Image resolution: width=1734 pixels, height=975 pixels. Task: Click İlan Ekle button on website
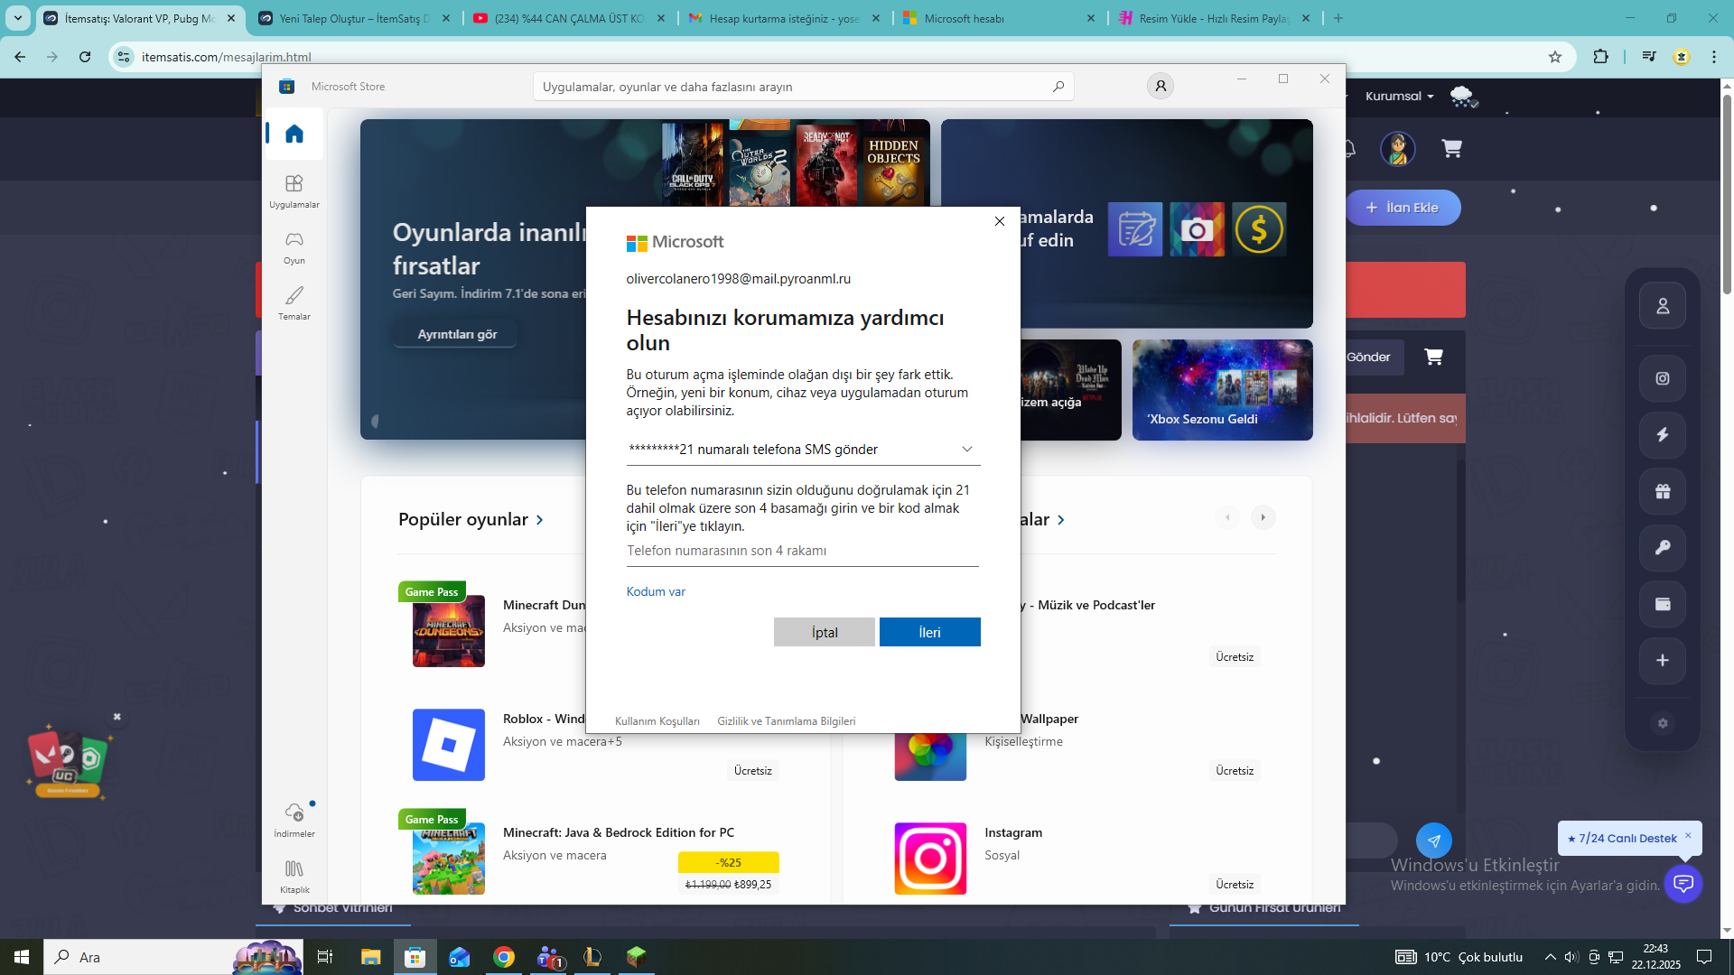coord(1403,208)
